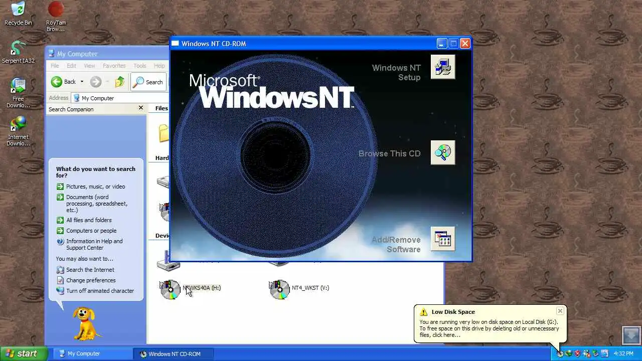Click the blue monitor tray icon beside clock
The width and height of the screenshot is (642, 361).
click(x=604, y=353)
